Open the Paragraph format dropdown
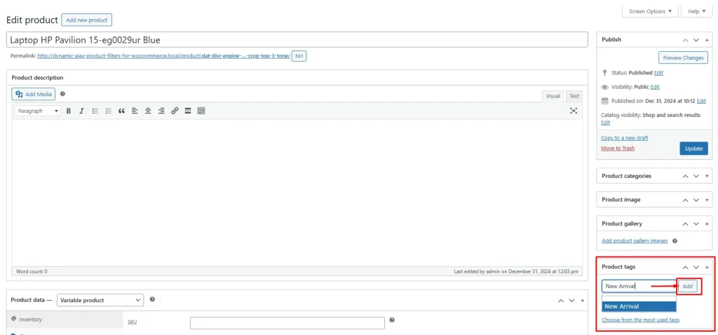The height and width of the screenshot is (335, 718). coord(38,111)
